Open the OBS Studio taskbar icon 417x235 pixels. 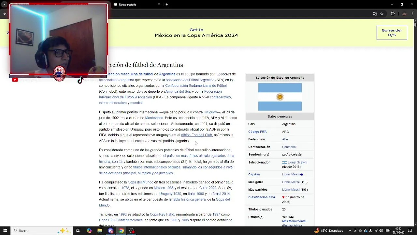[x=132, y=231]
